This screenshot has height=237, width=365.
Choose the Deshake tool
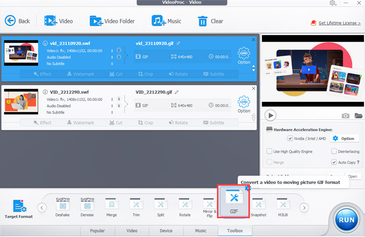click(x=63, y=207)
